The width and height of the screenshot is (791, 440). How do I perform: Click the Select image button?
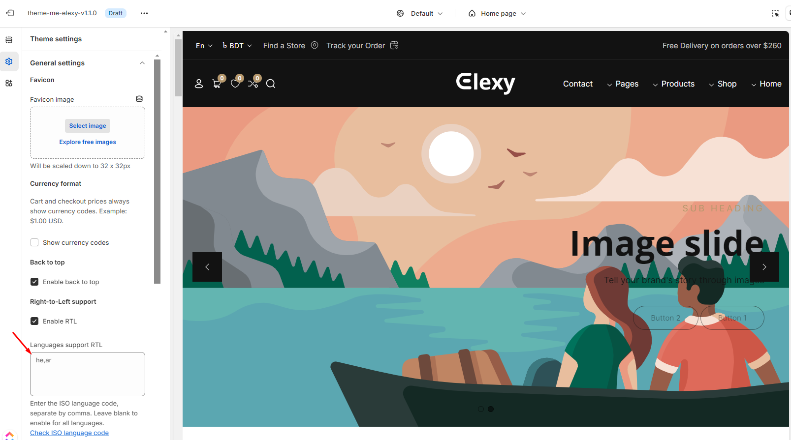click(88, 126)
